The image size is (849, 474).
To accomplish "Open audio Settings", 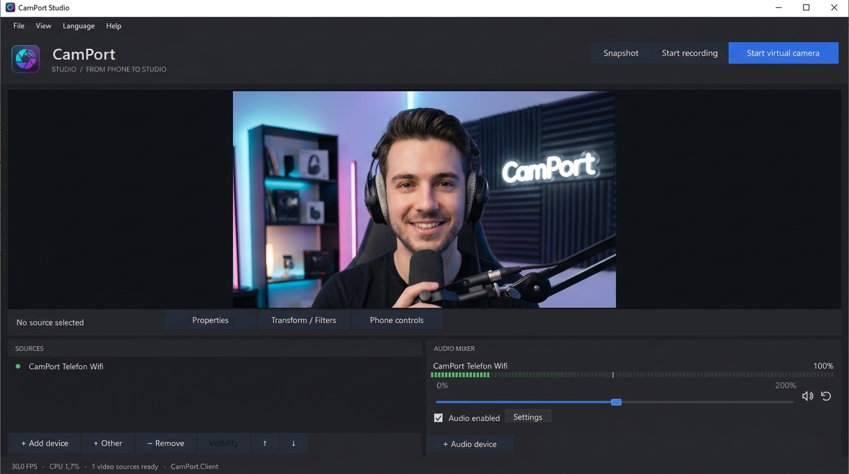I will point(528,417).
